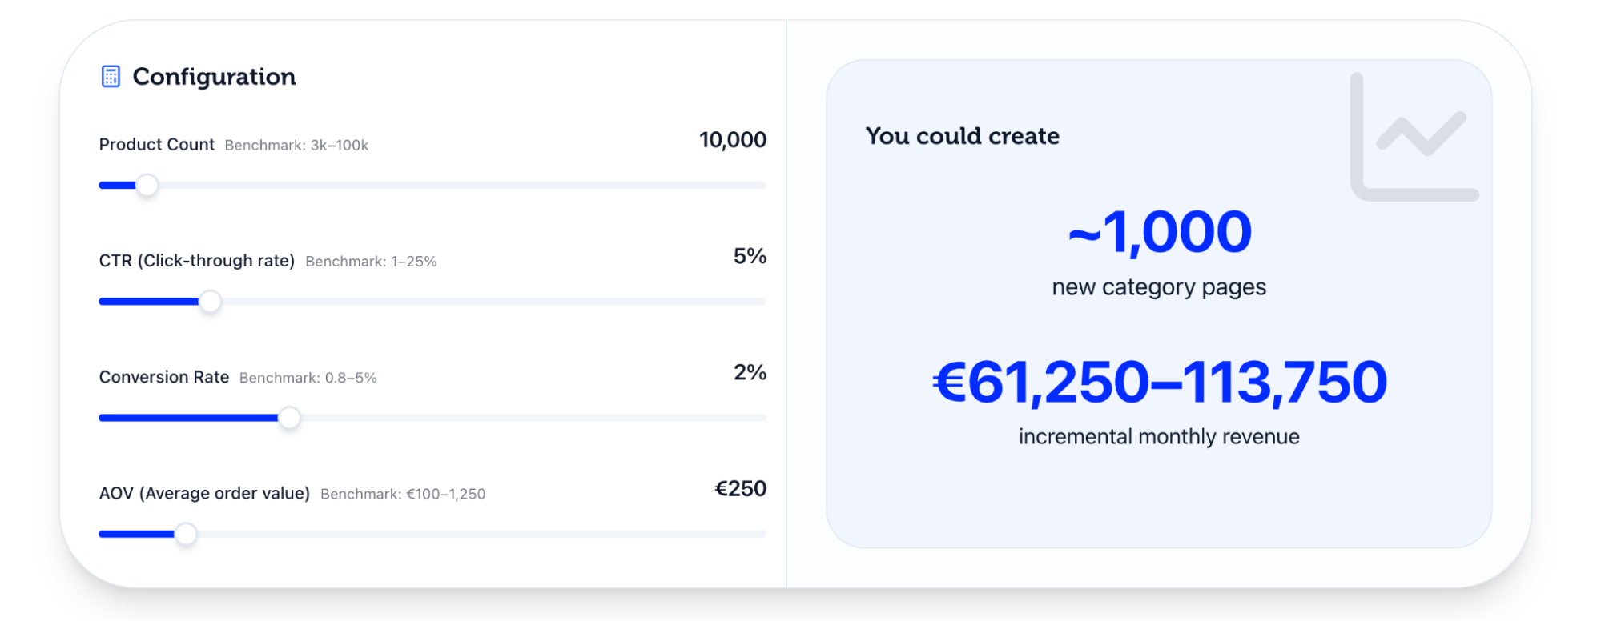Click the incremental monthly revenue text

pos(1158,436)
